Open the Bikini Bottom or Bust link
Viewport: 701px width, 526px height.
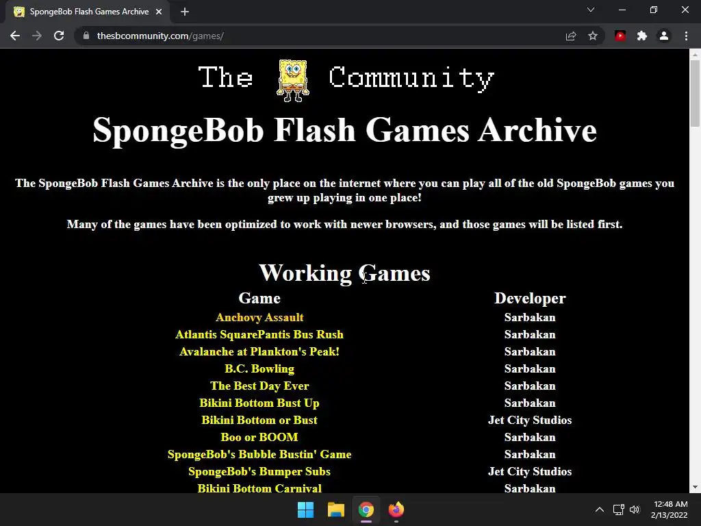[x=259, y=420]
